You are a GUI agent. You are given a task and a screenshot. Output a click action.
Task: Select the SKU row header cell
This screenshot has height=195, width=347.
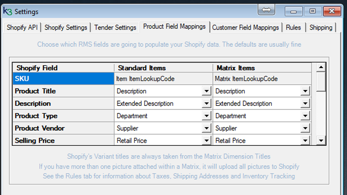[63, 79]
